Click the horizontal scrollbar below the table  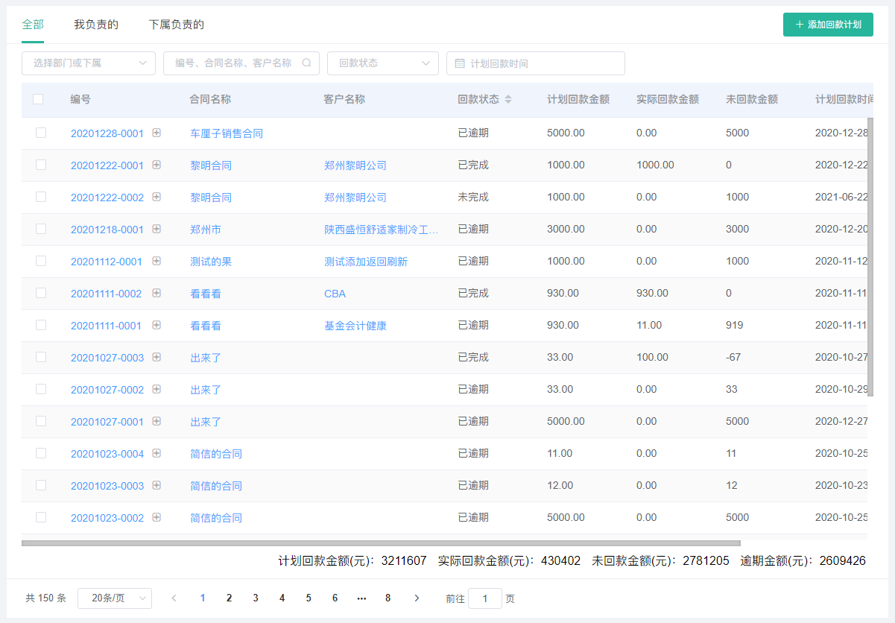[x=381, y=543]
